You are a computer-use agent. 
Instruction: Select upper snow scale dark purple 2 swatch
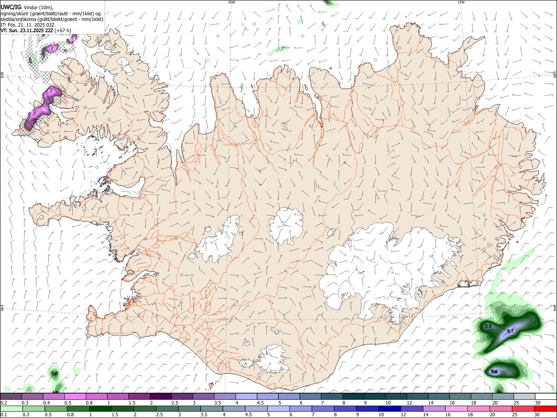(x=161, y=396)
